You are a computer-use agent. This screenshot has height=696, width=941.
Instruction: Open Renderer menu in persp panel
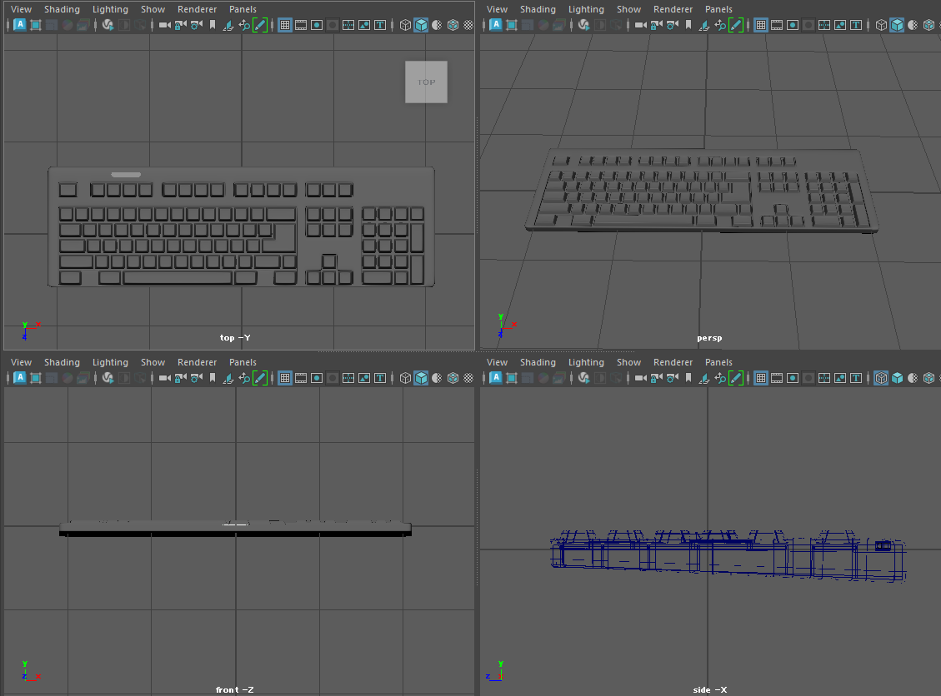(x=673, y=9)
